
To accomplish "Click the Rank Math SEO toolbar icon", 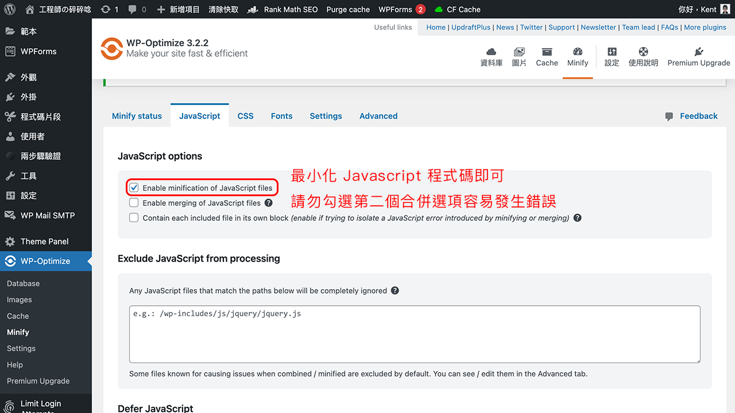I will coord(253,9).
